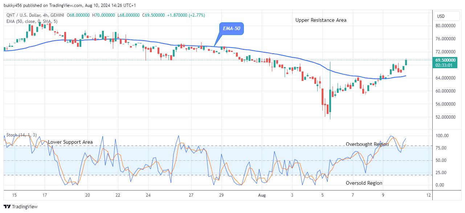This screenshot has height=213, width=465.
Task: Click the 9 date marker on time axis
Action: click(x=383, y=195)
